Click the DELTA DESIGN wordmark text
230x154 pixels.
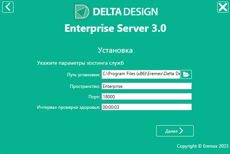(125, 12)
